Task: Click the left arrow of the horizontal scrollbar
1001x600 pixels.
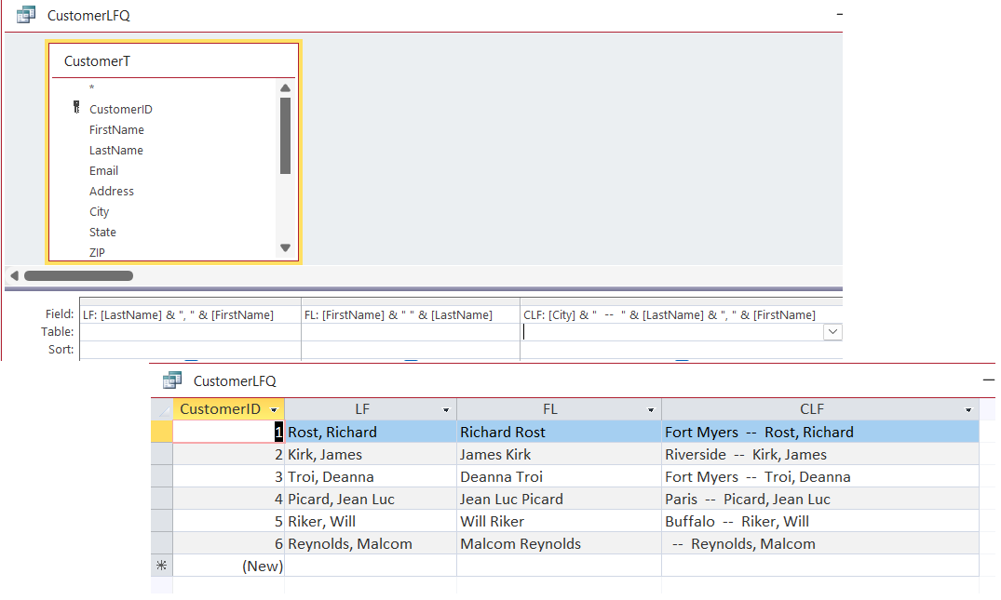Action: (13, 275)
